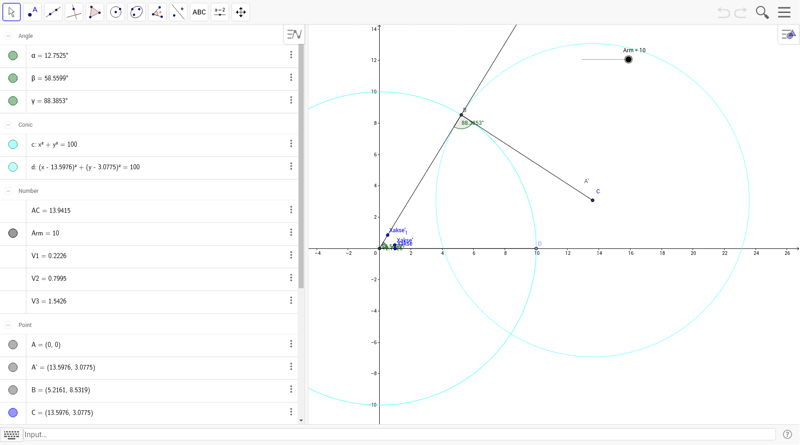The image size is (800, 445).
Task: Collapse the Number group
Action: [x=8, y=191]
